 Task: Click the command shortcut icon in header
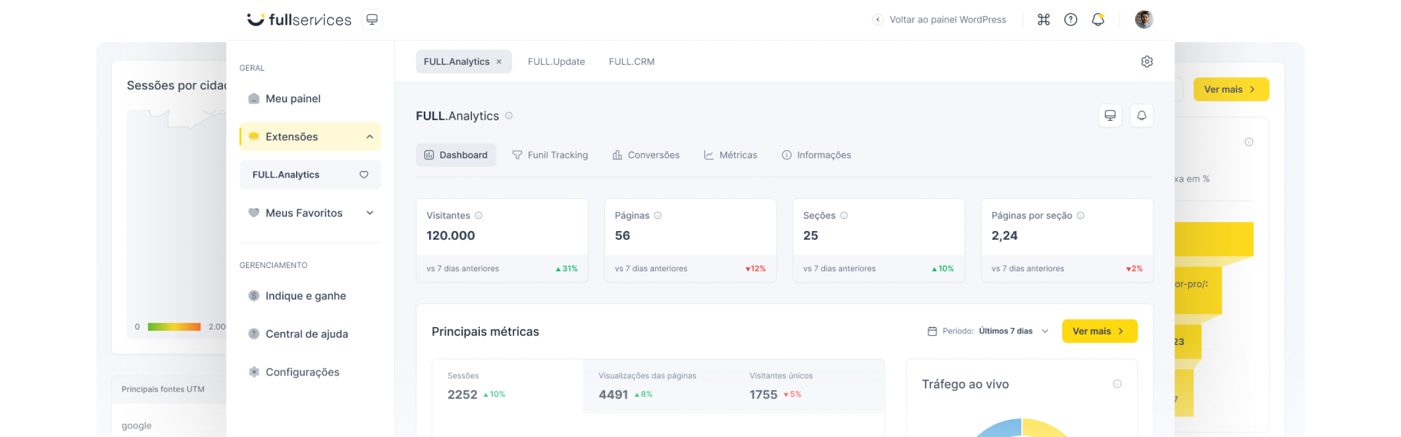point(1043,20)
